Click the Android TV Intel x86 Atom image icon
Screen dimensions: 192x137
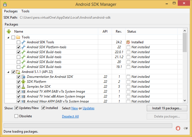pos(23,96)
